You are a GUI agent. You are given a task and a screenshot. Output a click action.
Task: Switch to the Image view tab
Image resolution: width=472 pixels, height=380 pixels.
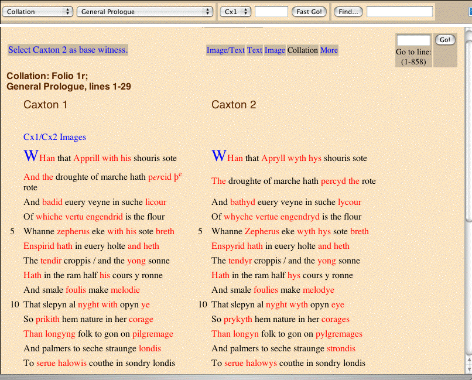click(275, 50)
